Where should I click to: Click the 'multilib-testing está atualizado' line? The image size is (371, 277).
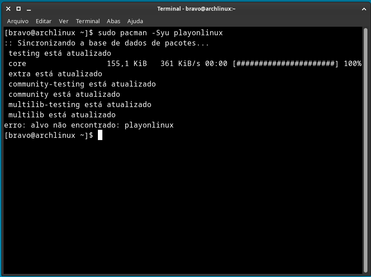80,105
